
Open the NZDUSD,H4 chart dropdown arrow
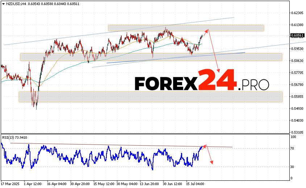pos(4,4)
